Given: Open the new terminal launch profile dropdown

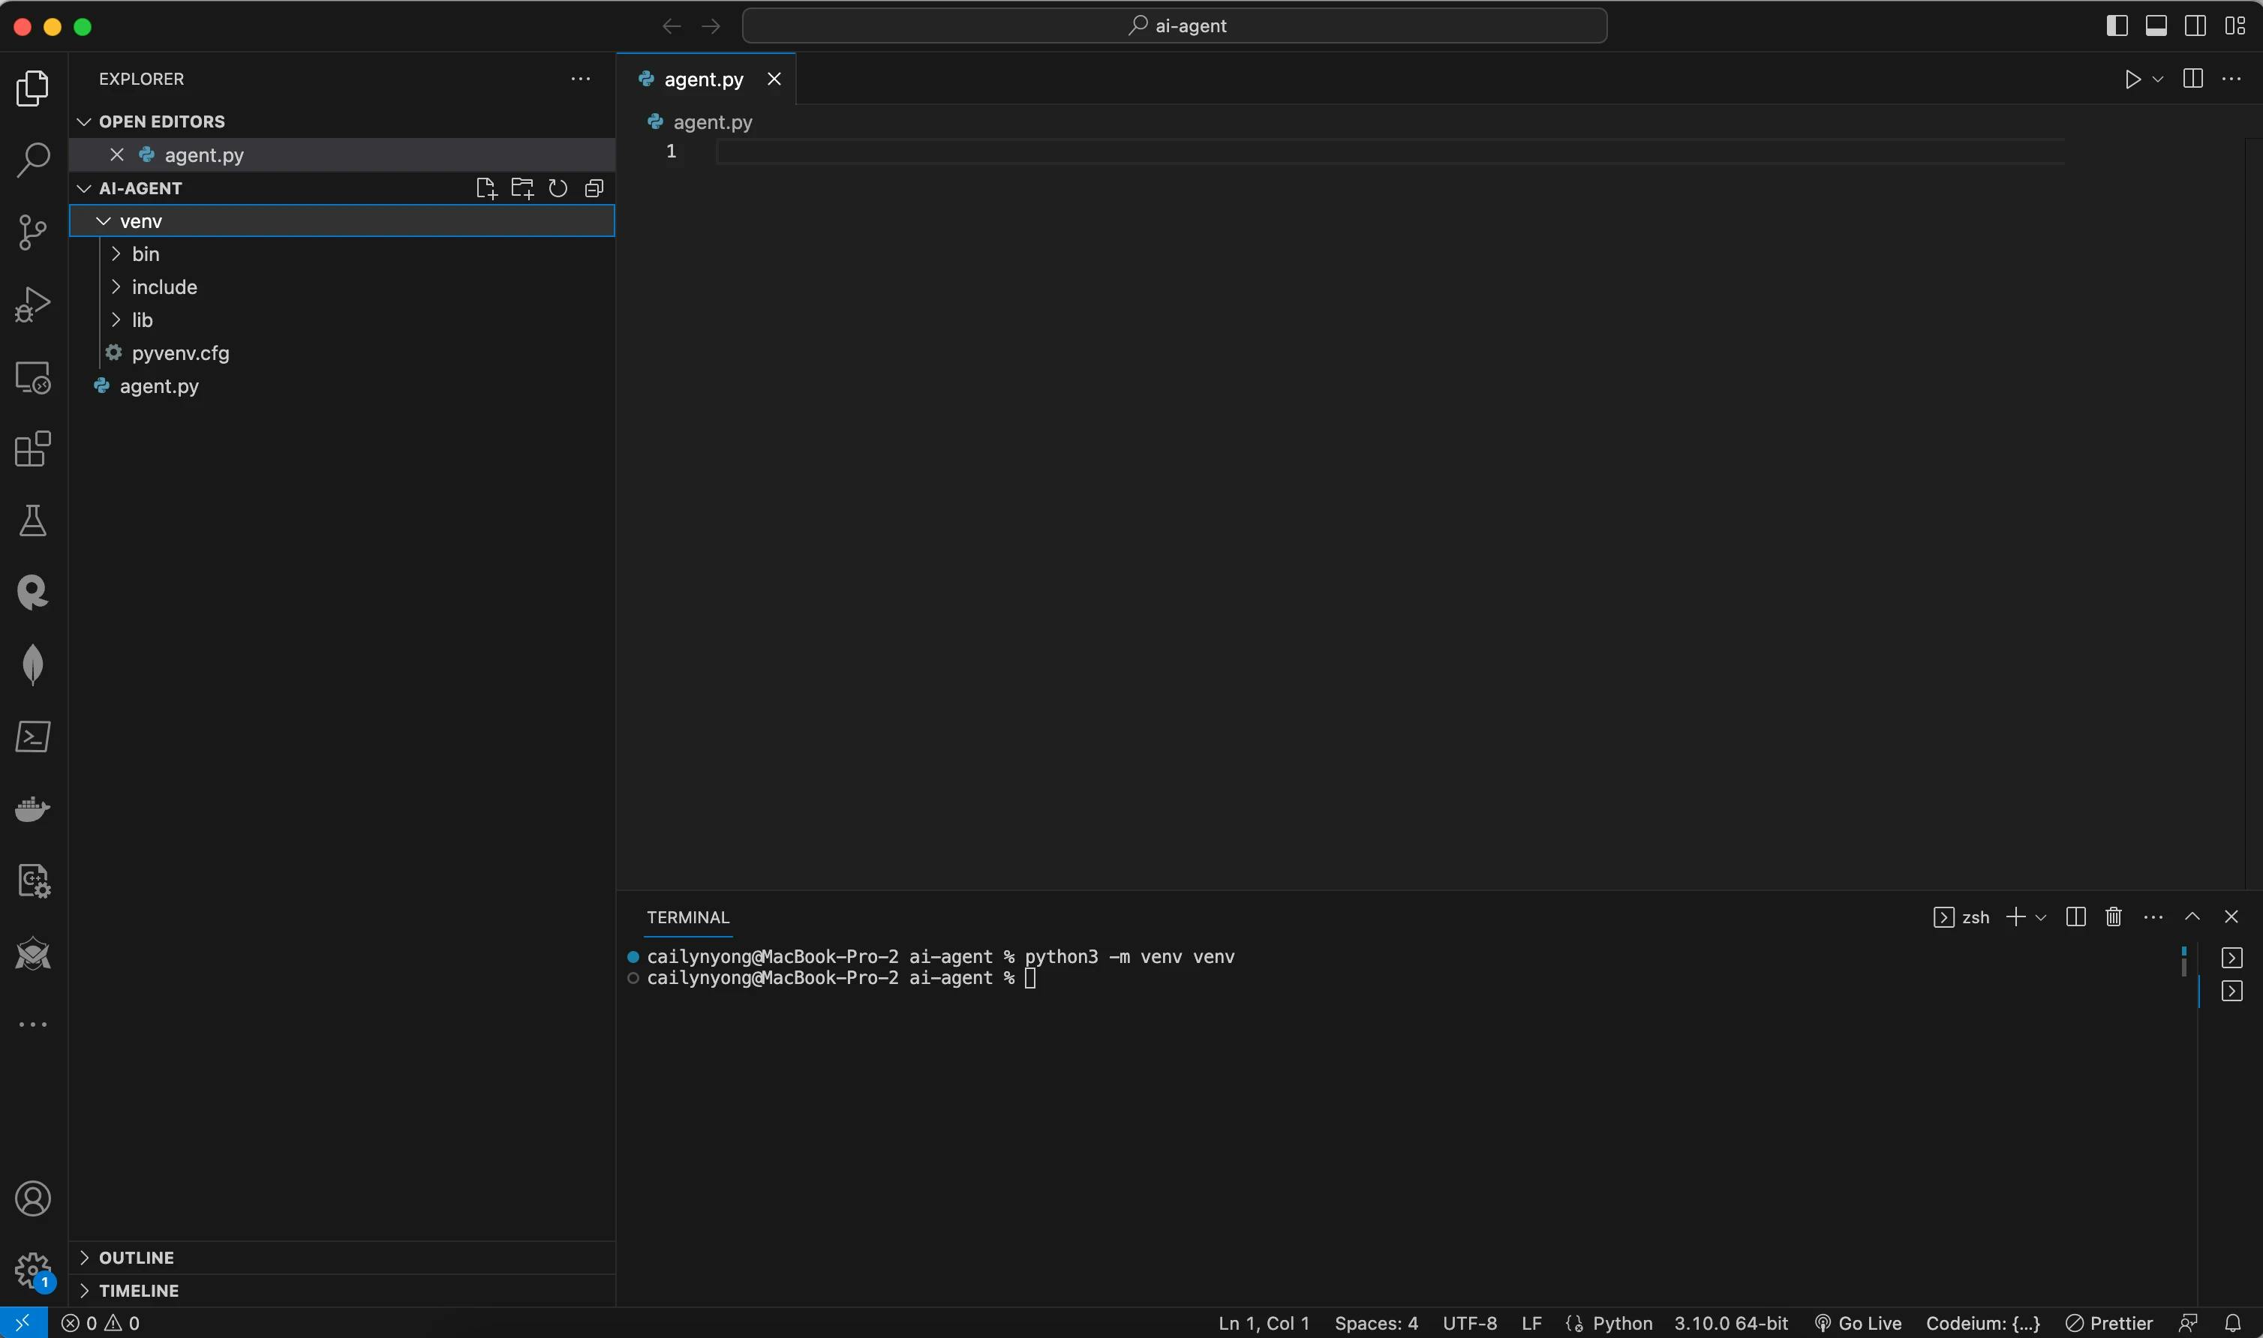Looking at the screenshot, I should point(2041,917).
